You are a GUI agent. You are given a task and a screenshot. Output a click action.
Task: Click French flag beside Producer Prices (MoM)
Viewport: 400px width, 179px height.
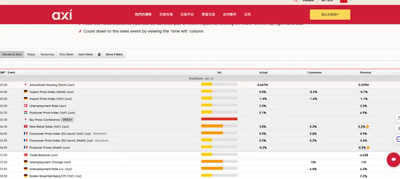coord(25,148)
